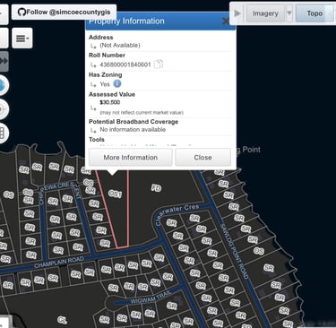Click the Assessed Value heading

tap(112, 94)
